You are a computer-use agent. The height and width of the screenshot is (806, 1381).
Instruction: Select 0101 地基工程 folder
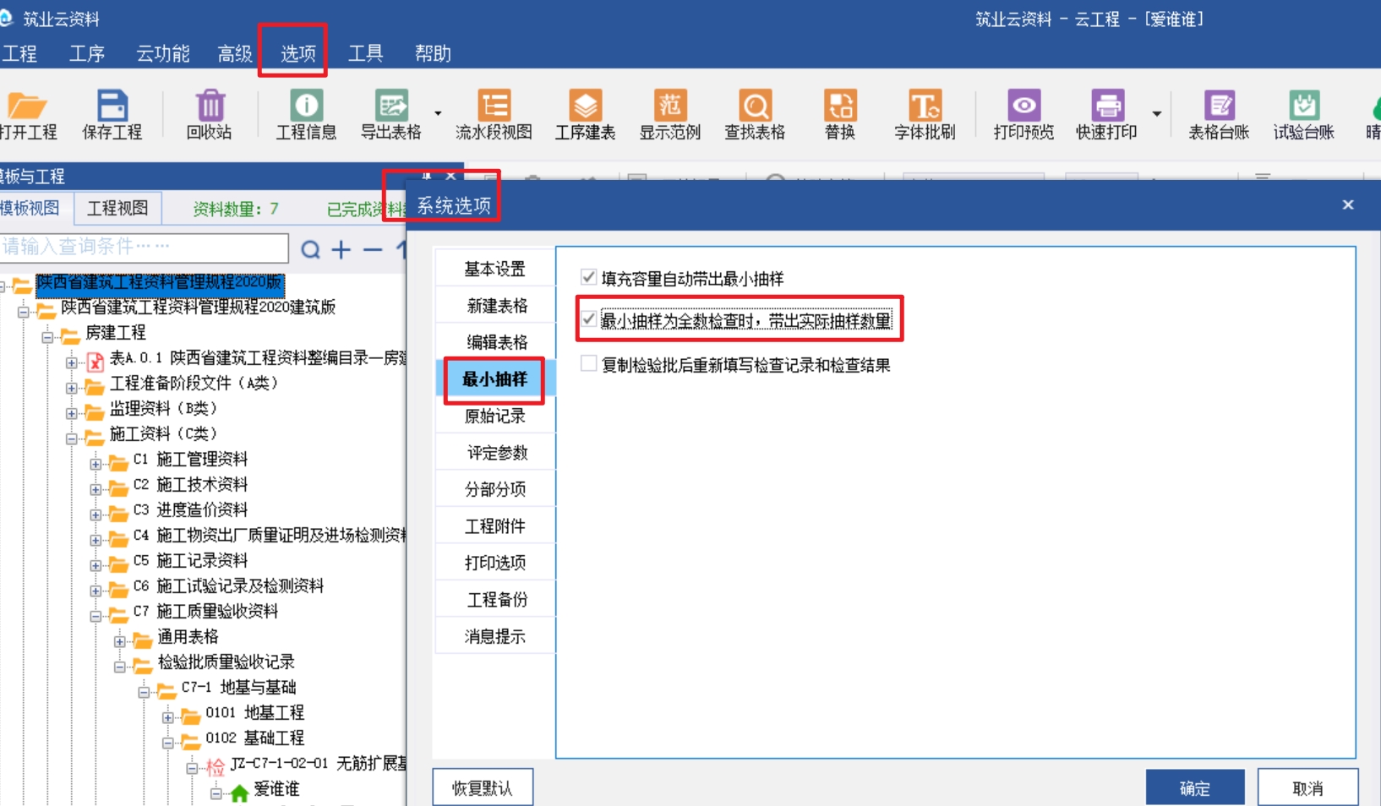click(x=254, y=712)
